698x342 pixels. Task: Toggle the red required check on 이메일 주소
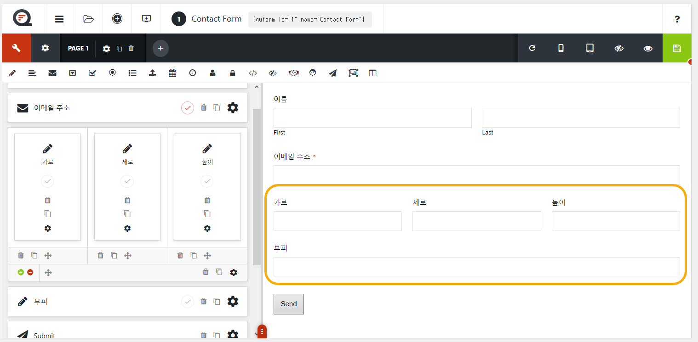188,107
